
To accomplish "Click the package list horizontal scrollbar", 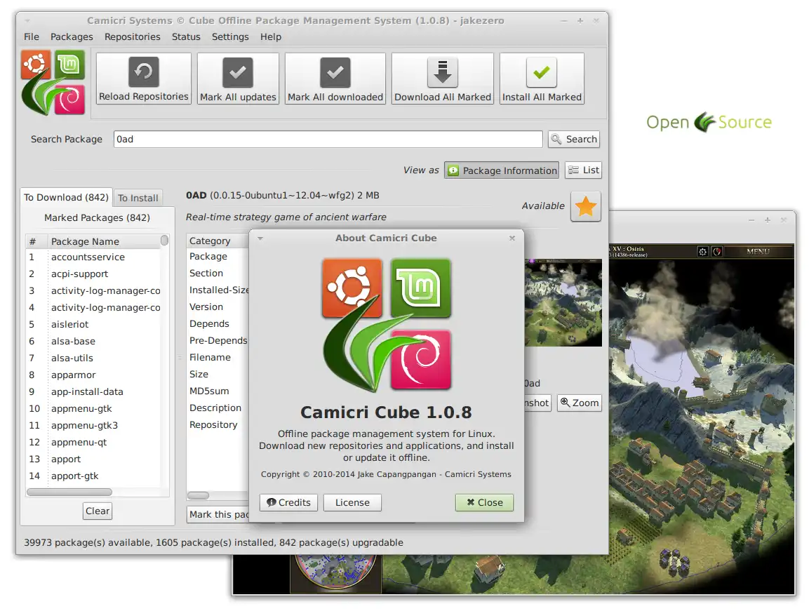I will pos(69,492).
